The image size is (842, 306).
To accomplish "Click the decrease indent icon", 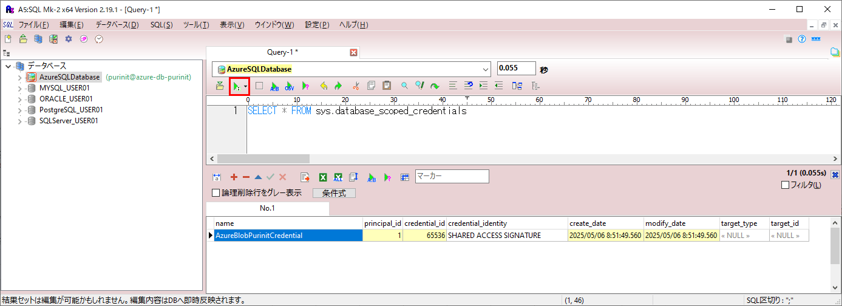I will click(x=498, y=86).
